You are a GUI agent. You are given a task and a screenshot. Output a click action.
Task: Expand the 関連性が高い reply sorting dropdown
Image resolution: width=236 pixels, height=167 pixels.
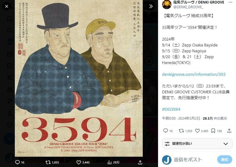click(197, 144)
